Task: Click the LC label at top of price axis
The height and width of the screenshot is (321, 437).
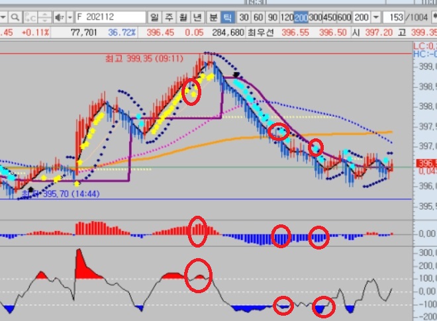Action: (424, 46)
